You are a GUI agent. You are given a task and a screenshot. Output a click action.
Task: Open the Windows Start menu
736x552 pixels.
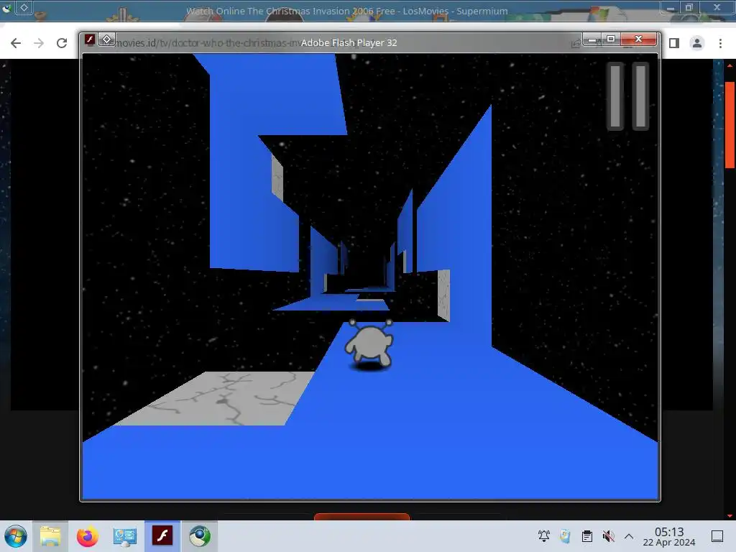tap(16, 536)
